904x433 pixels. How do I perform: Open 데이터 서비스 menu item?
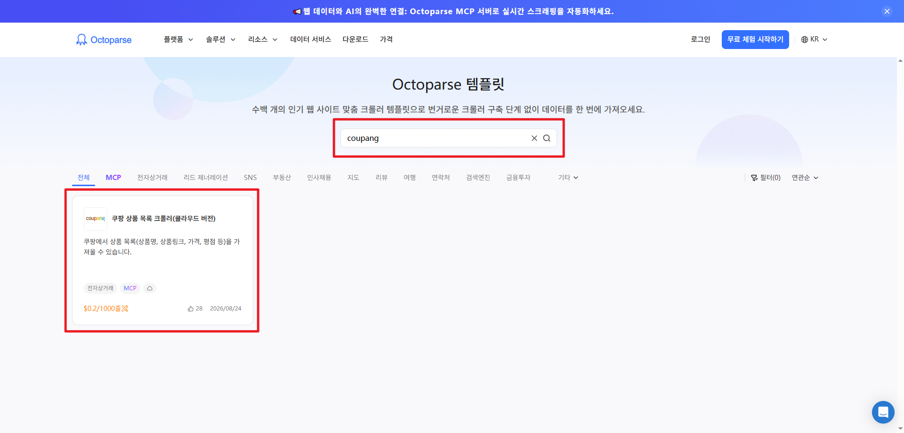311,40
